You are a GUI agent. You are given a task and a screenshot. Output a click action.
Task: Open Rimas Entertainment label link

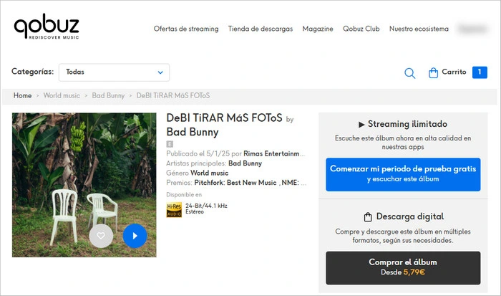pos(274,154)
